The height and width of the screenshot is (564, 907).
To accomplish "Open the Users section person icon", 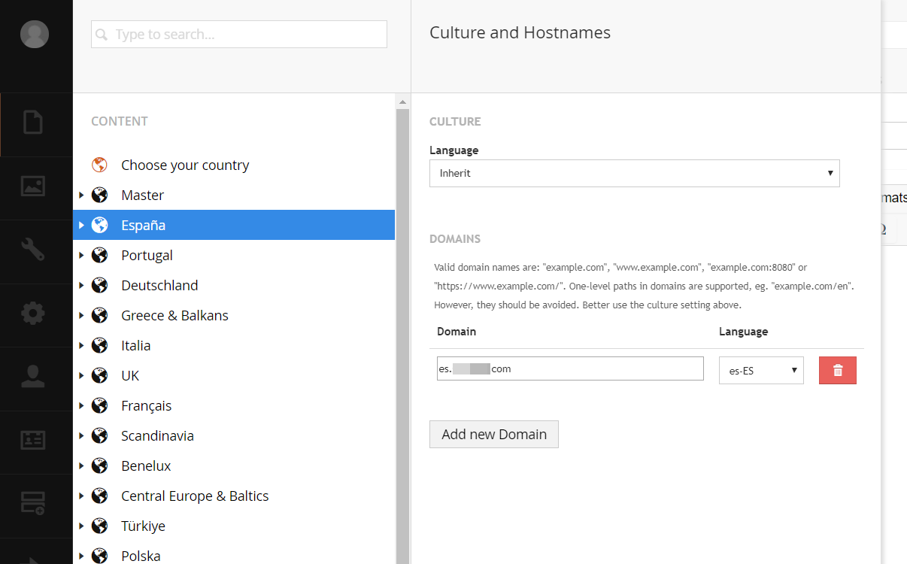I will [x=33, y=376].
